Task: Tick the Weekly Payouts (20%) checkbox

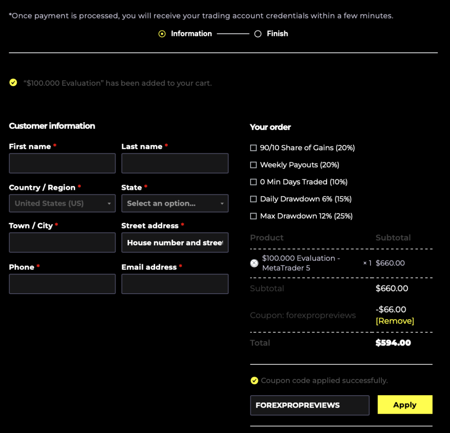Action: [253, 165]
